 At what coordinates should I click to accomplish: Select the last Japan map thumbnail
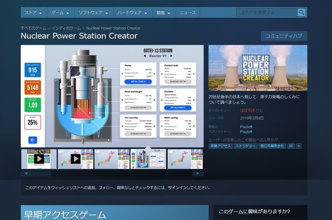[185, 159]
